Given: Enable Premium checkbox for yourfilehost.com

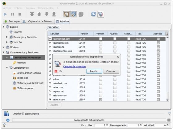Looking at the screenshot, I should (101, 39).
